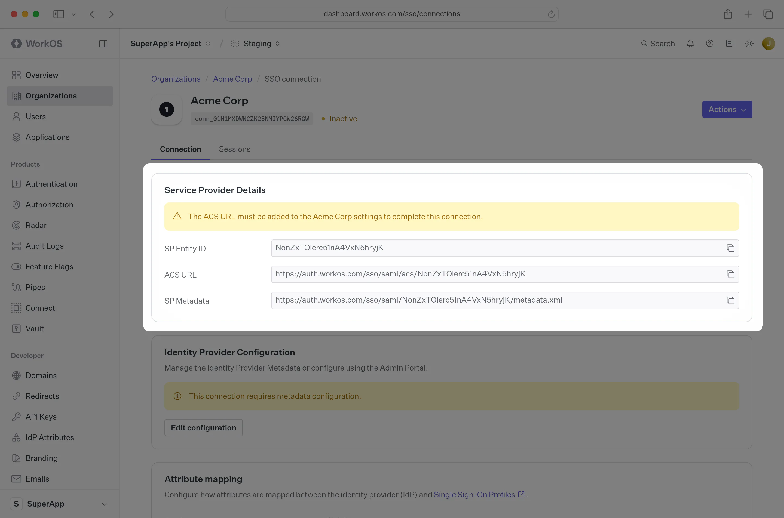
Task: Click the Safari sidebar toggle icon
Action: pyautogui.click(x=59, y=14)
